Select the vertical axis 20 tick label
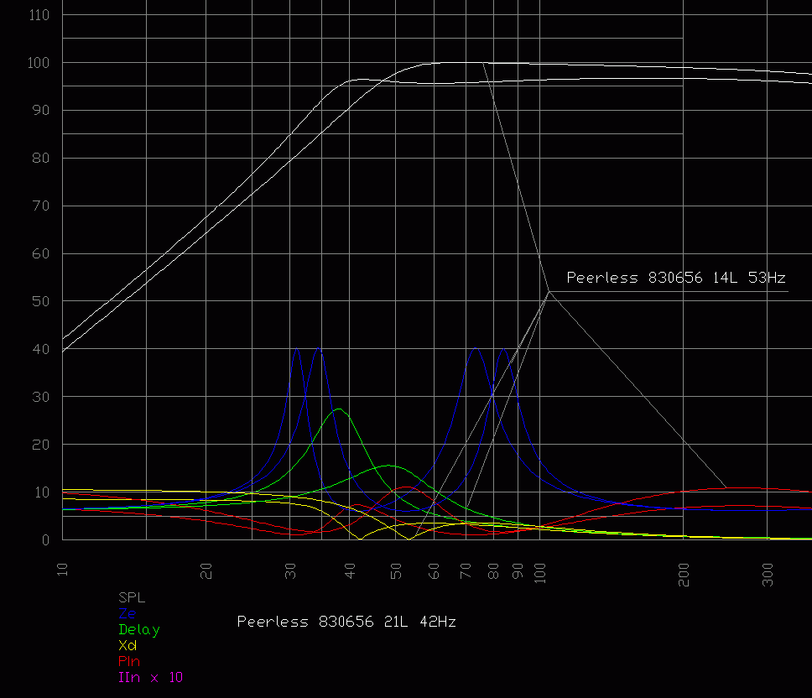812x698 pixels. click(x=41, y=445)
